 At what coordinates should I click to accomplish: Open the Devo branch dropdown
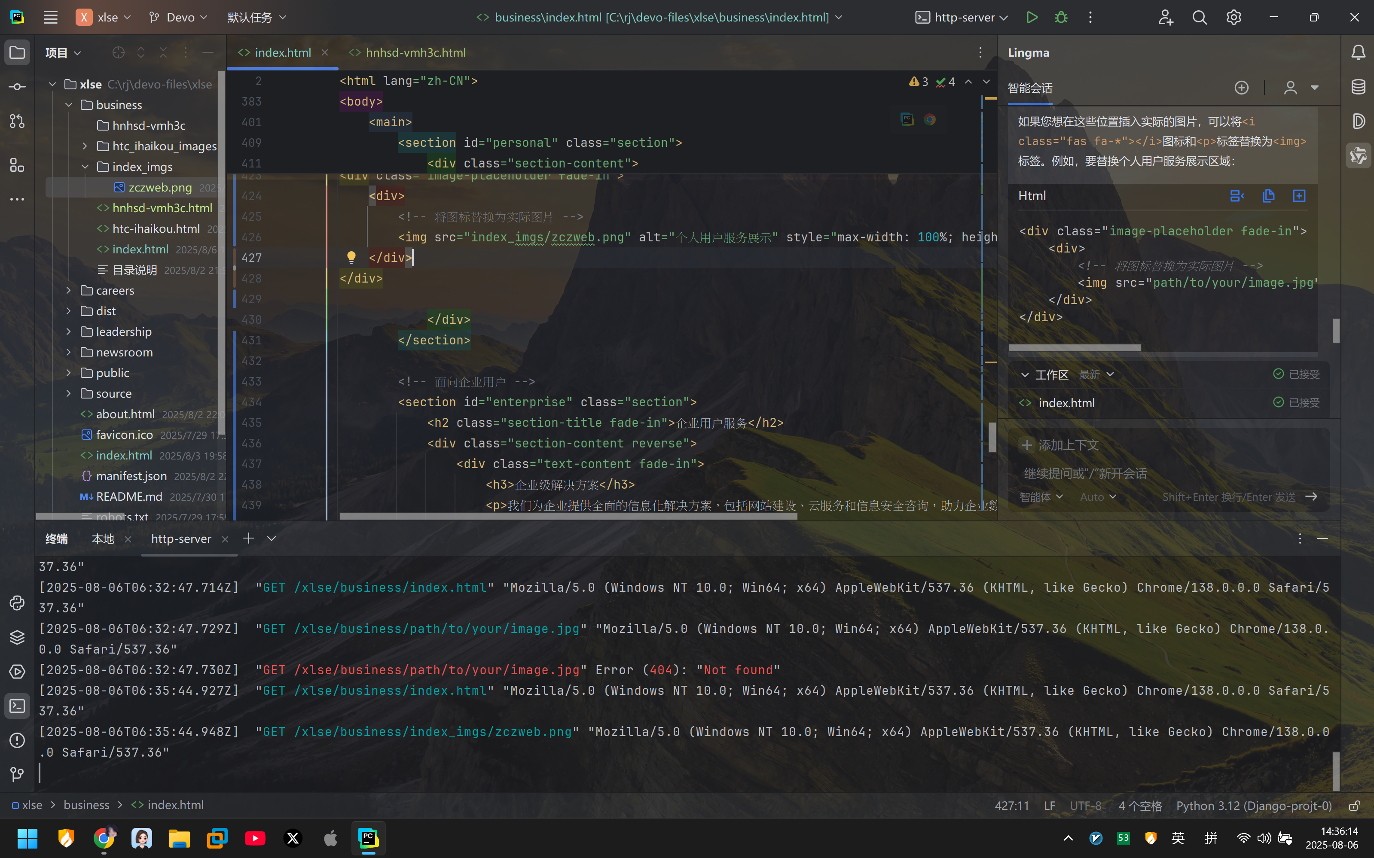[x=178, y=17]
